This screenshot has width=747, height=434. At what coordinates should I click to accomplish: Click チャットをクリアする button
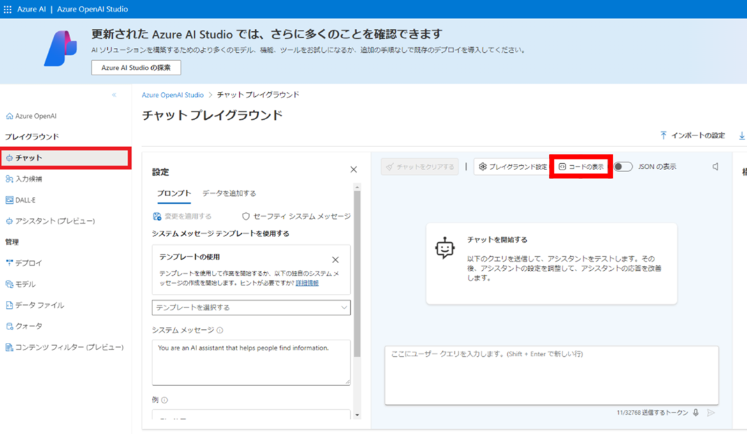(x=420, y=166)
